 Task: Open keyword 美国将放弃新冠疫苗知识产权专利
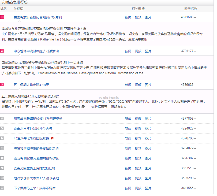(38, 17)
